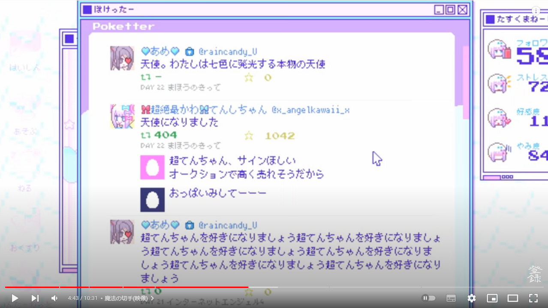Skip to next video
Image resolution: width=548 pixels, height=308 pixels.
(x=35, y=298)
